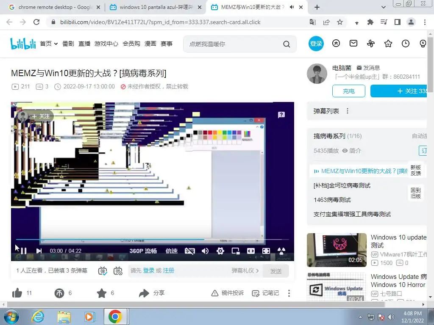The image size is (434, 325).
Task: Open playback speed menu 倍速
Action: [171, 251]
